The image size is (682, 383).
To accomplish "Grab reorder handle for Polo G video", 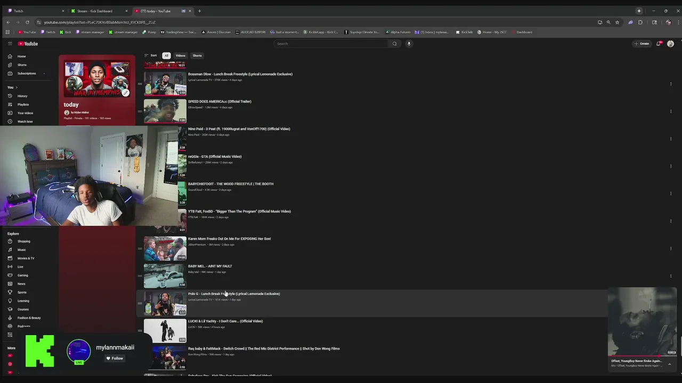I will tap(140, 303).
